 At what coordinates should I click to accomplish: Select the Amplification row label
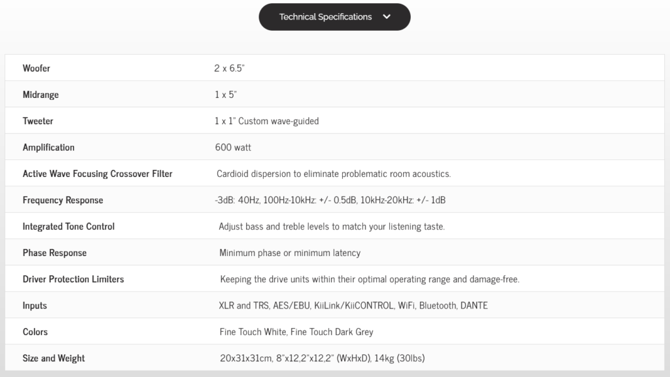pyautogui.click(x=48, y=148)
